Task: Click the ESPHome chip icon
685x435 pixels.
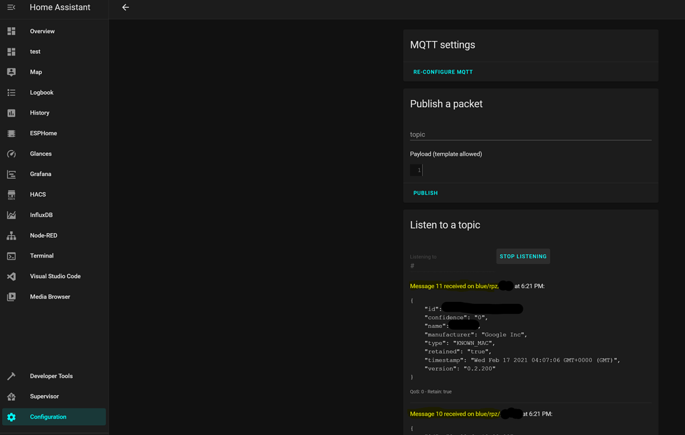Action: pyautogui.click(x=11, y=133)
